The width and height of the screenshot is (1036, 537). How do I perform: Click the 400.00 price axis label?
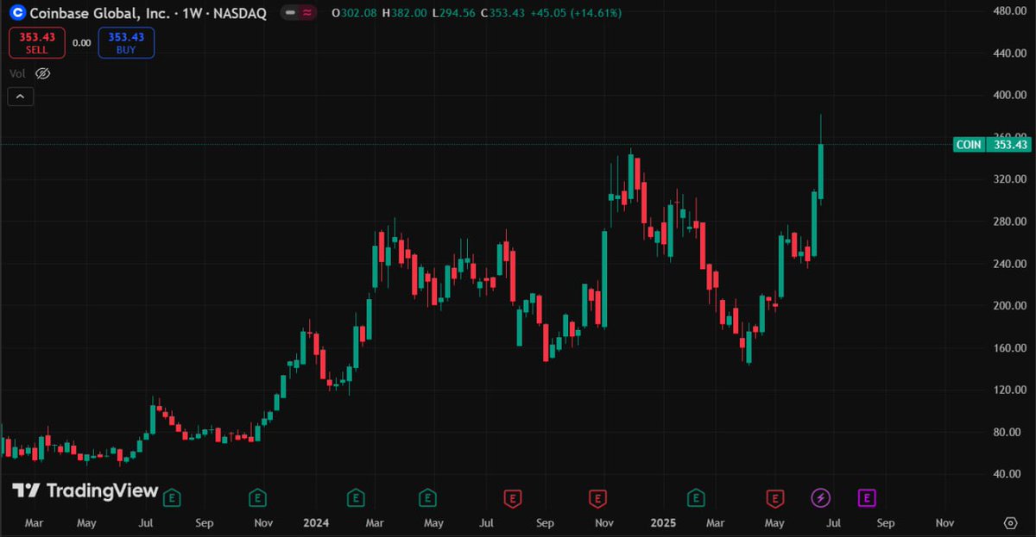(1009, 96)
